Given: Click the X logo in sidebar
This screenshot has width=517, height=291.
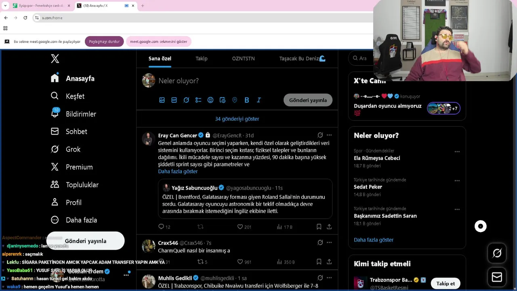Looking at the screenshot, I should (55, 59).
